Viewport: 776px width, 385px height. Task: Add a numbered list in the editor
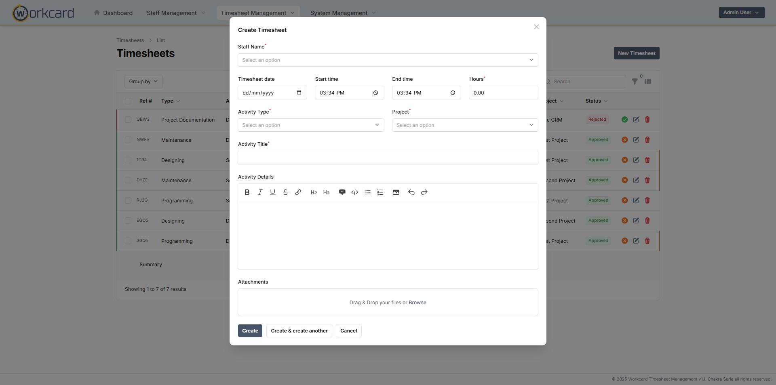(380, 192)
